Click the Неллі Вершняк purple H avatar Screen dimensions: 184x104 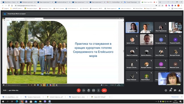pyautogui.click(x=161, y=64)
